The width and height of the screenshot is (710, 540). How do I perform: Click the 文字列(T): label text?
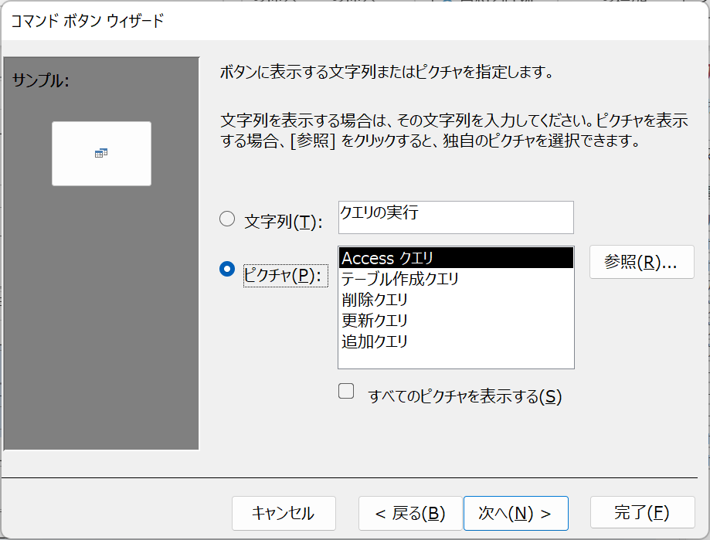[x=284, y=222]
